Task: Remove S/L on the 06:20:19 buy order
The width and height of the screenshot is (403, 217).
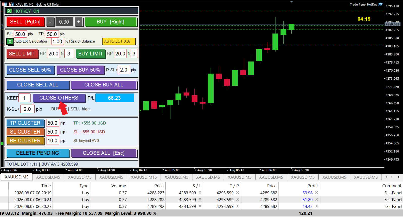Action: click(200, 193)
